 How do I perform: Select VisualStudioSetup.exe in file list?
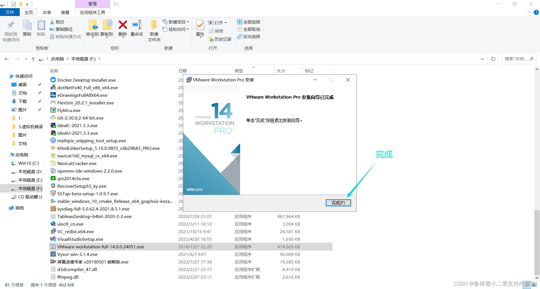click(x=80, y=239)
